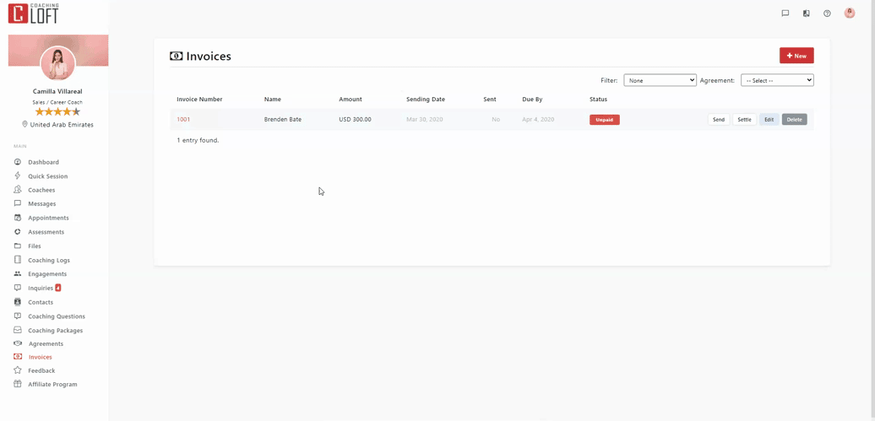Open the Agreement select dropdown
The height and width of the screenshot is (421, 875).
[777, 80]
